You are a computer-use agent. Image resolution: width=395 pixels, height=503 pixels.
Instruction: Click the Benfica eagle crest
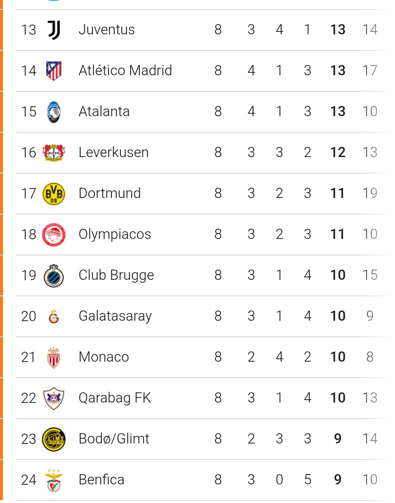[54, 480]
